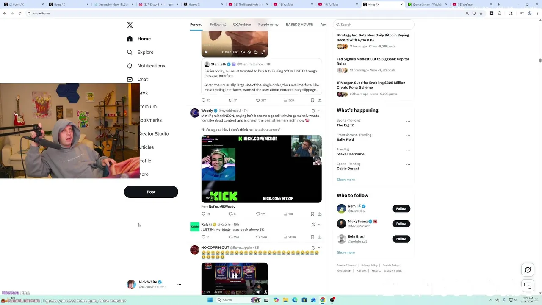Screen dimensions: 542x305
Task: Open The Big 12 trend options
Action: 408,121
